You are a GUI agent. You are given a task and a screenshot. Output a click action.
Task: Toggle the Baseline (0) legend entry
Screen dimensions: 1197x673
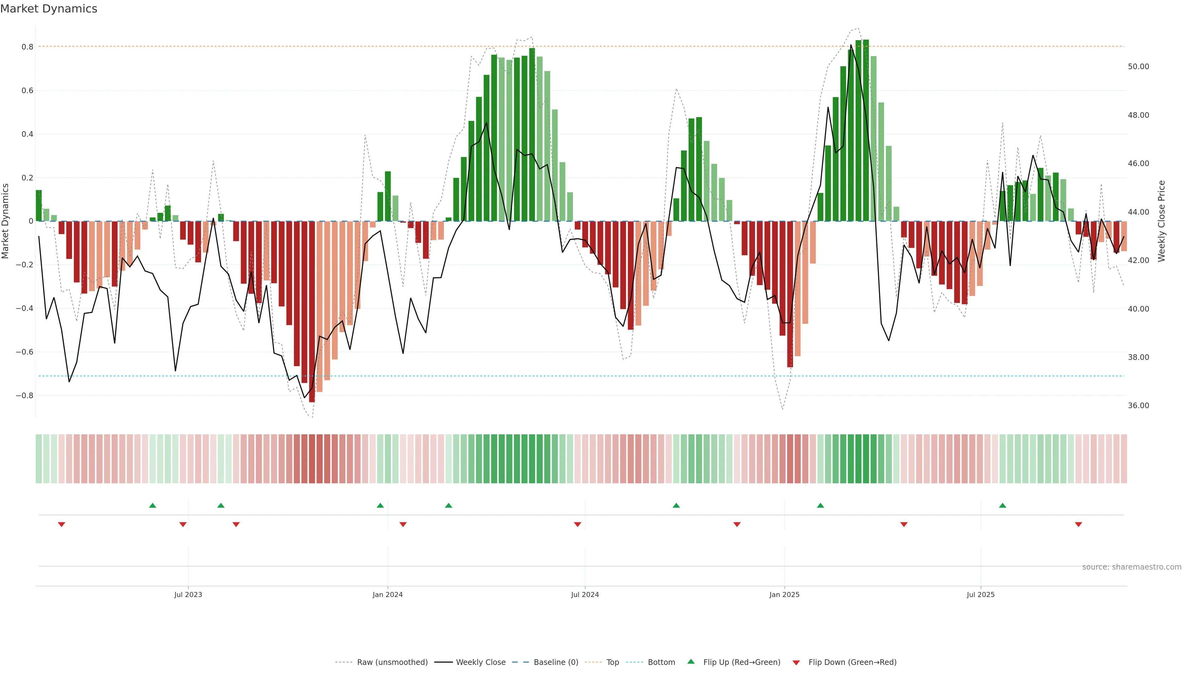coord(556,662)
